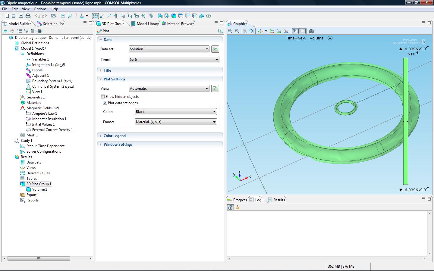This screenshot has height=271, width=434.
Task: Open the View menu
Action: tap(26, 9)
